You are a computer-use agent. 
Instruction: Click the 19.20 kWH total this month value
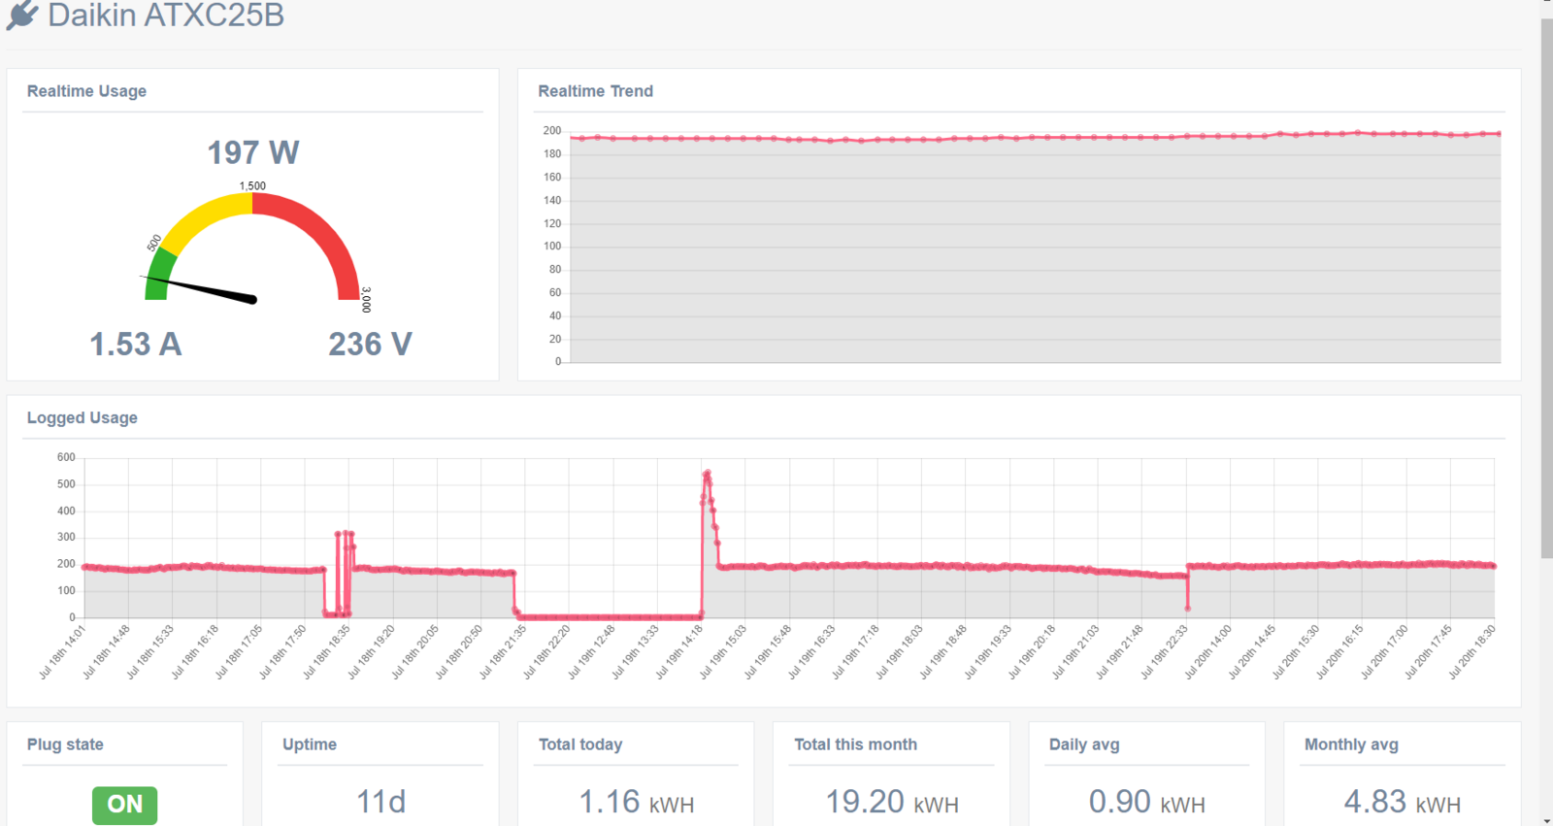point(892,802)
